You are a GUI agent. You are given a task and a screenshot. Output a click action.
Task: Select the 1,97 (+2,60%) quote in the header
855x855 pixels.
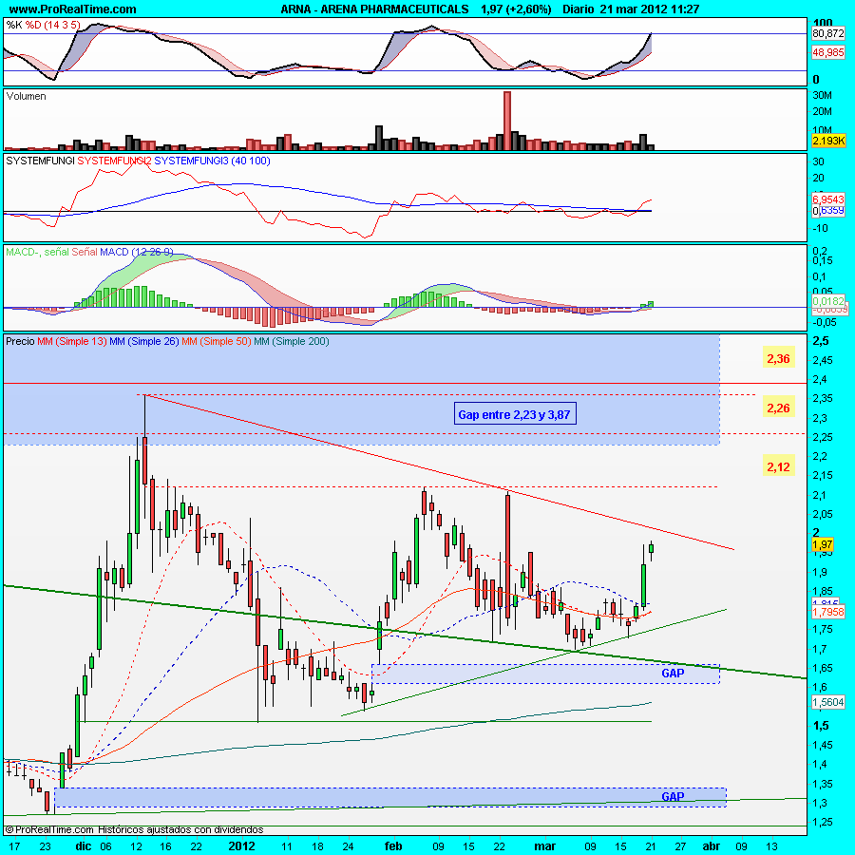(x=516, y=9)
